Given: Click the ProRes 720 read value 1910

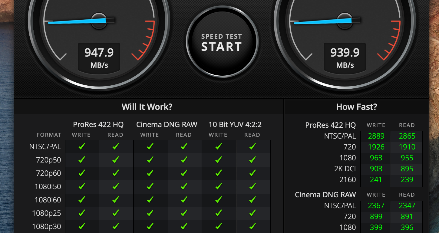Looking at the screenshot, I should point(407,147).
